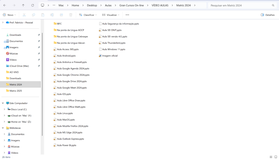279x159 pixels.
Task: Click the Forward navigation arrow
Action: (14, 5)
